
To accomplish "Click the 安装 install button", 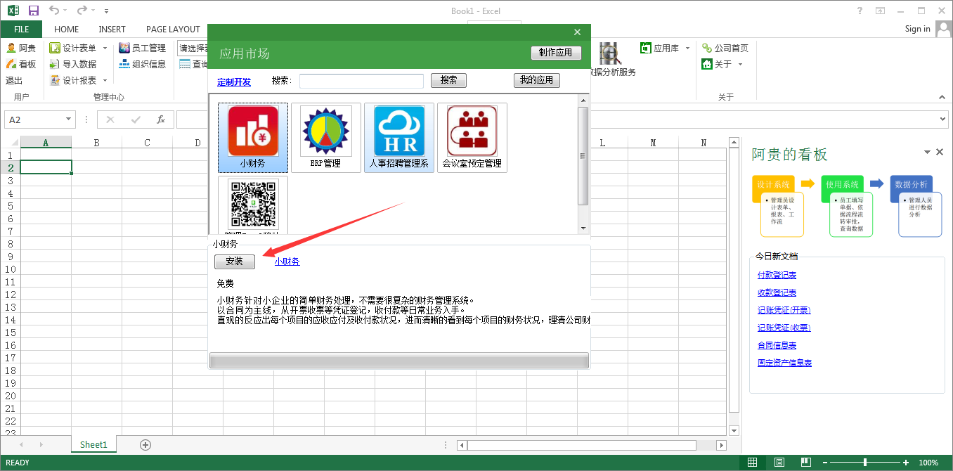I will coord(235,262).
